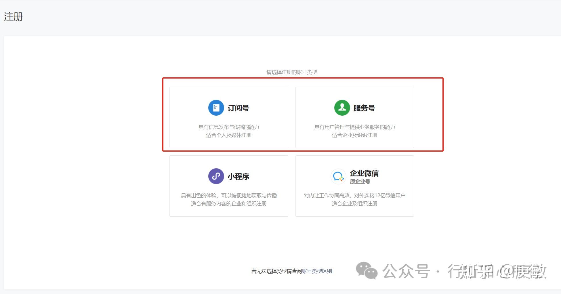Select the 服务号 account type title
The width and height of the screenshot is (561, 294).
click(x=364, y=108)
